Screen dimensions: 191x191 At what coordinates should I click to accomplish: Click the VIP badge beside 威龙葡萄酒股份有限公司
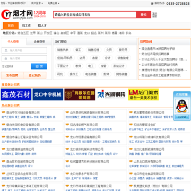(x=131, y=112)
